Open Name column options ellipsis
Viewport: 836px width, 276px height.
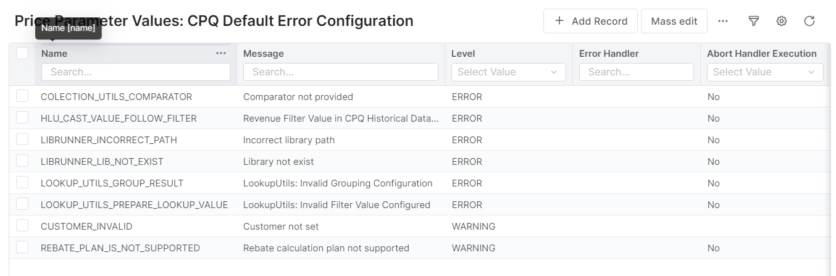click(221, 54)
